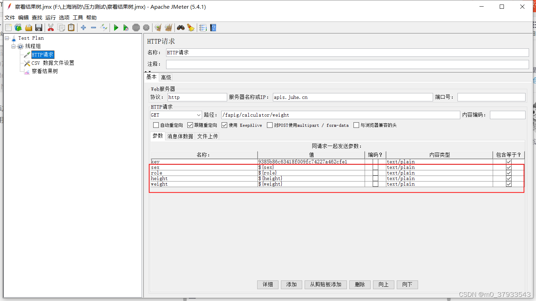Image resolution: width=536 pixels, height=301 pixels.
Task: Click the Toggle enable/disable icon
Action: point(104,28)
